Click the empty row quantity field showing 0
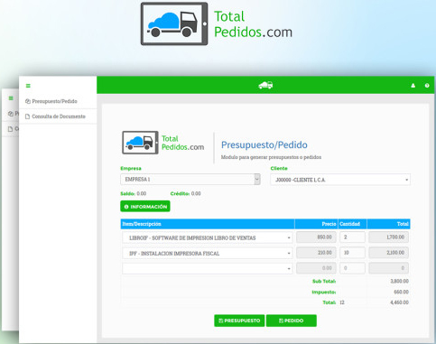The width and height of the screenshot is (436, 344). point(352,268)
